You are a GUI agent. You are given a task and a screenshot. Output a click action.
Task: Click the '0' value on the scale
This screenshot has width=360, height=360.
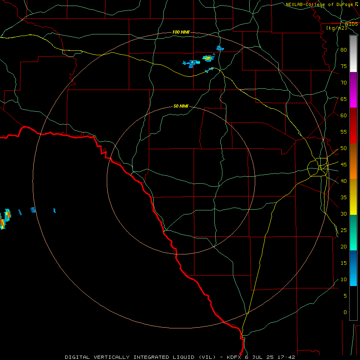345,312
